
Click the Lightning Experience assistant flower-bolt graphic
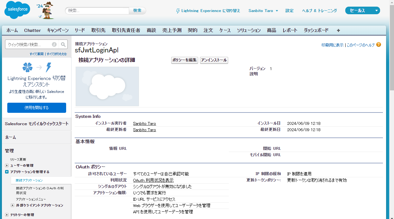click(37, 67)
